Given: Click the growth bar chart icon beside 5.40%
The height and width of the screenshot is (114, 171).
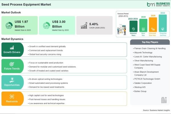Looking at the screenshot, I should click(84, 26).
